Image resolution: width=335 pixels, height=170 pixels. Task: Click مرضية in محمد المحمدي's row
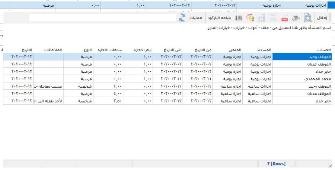pyautogui.click(x=78, y=79)
